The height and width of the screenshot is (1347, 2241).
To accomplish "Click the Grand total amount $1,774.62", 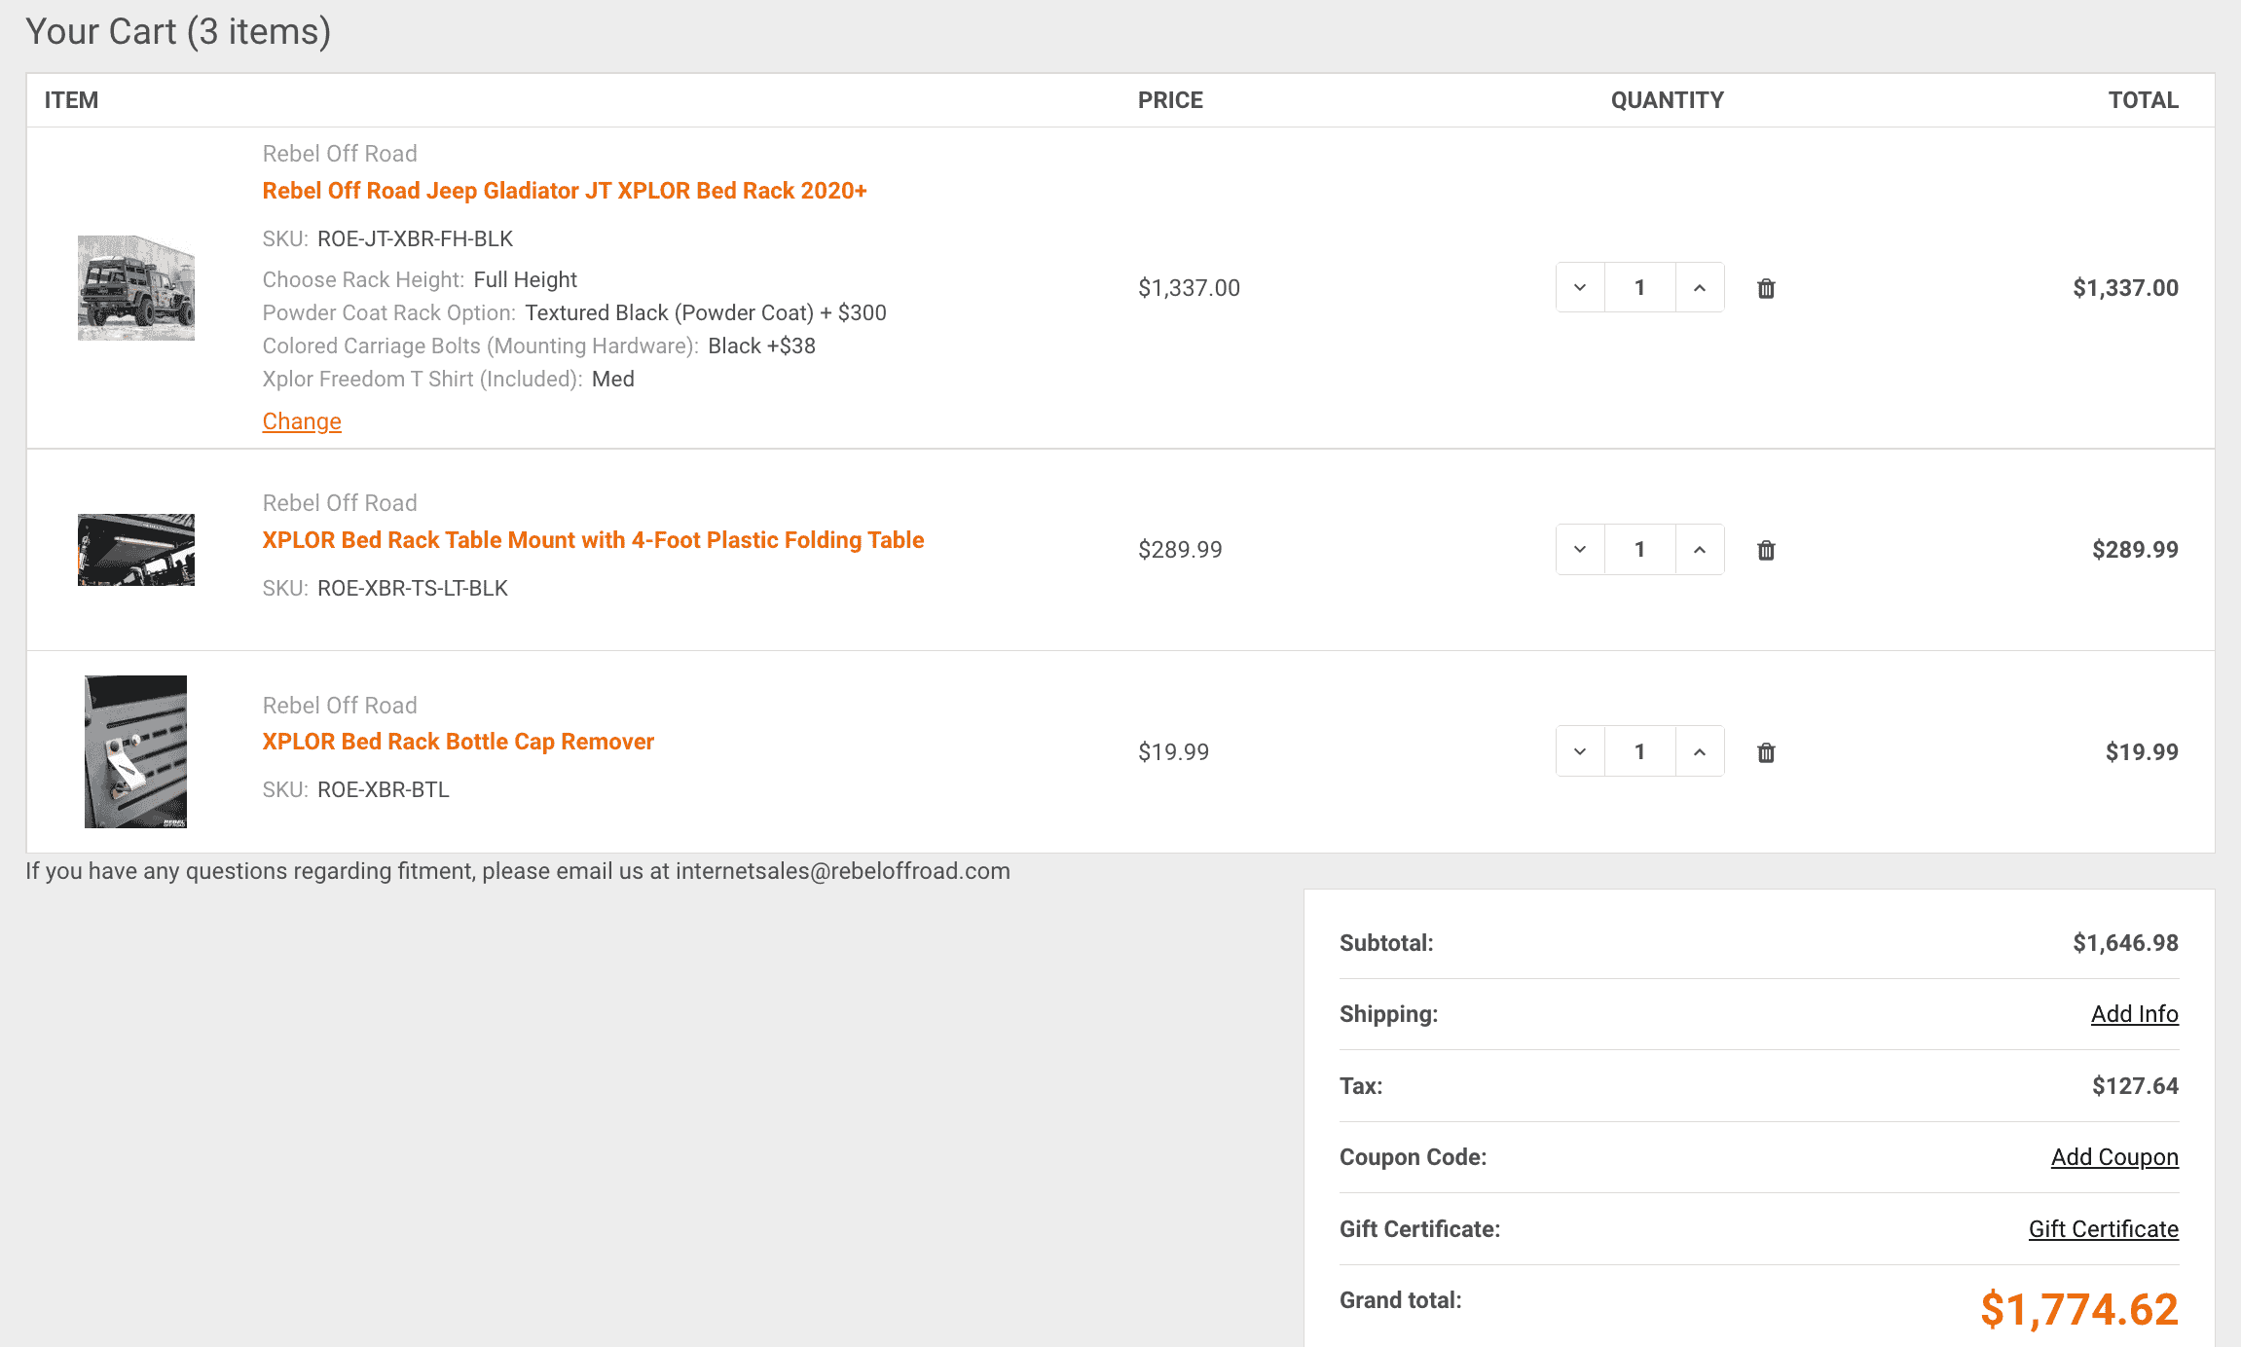I will pyautogui.click(x=2079, y=1309).
